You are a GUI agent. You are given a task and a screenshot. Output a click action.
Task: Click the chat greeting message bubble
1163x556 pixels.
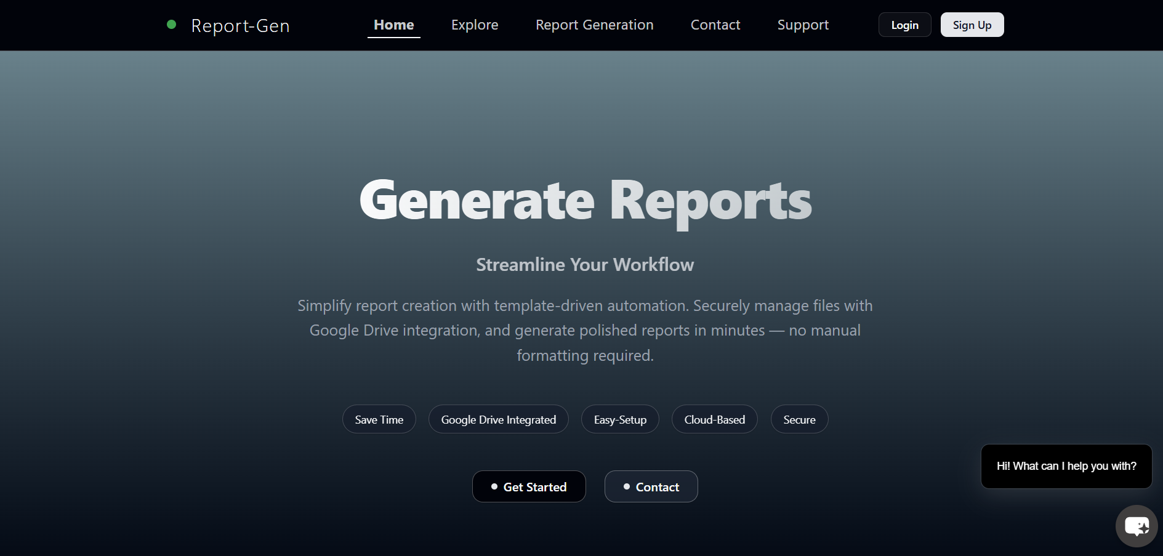[x=1066, y=466]
